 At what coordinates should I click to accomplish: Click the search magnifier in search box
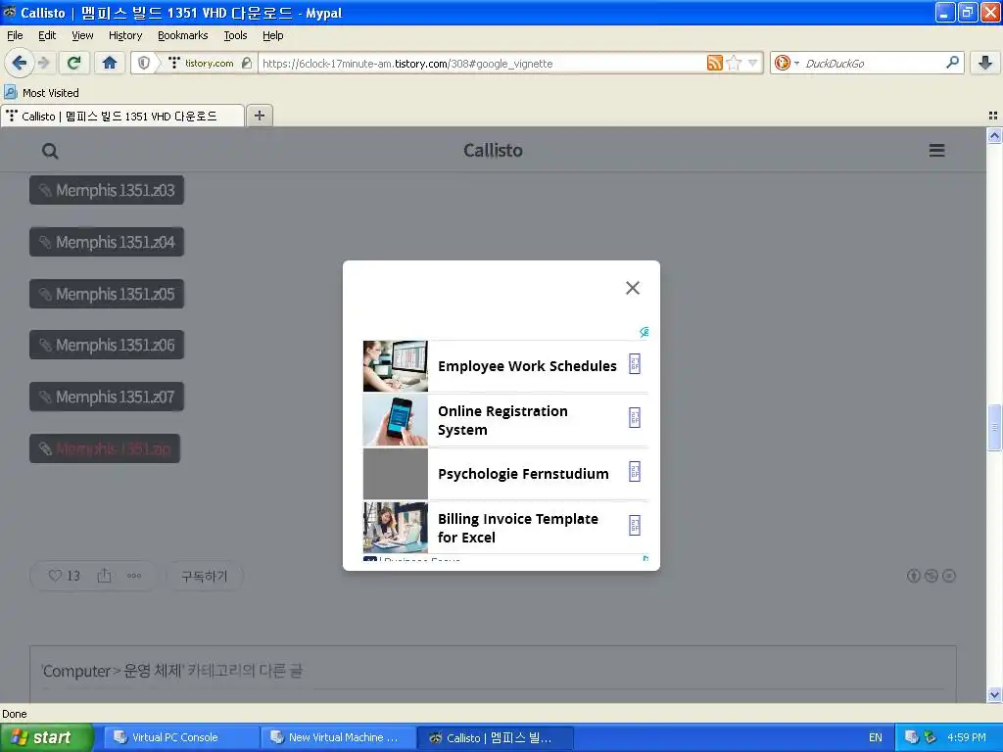(x=952, y=63)
